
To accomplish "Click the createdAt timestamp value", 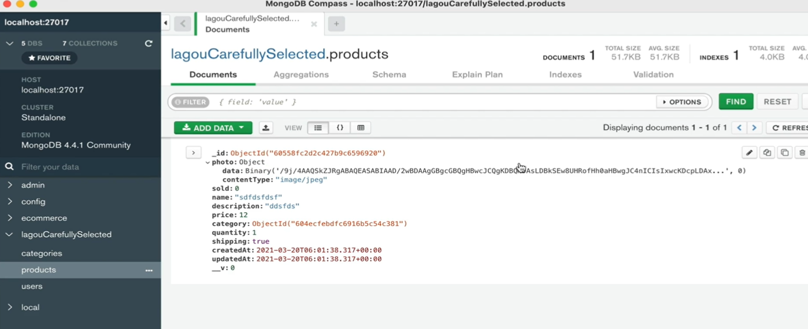I will pos(319,250).
